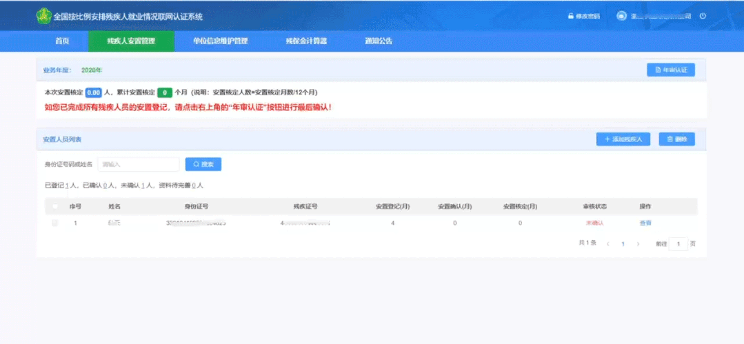This screenshot has height=344, width=744.
Task: Click 添加残疾人 to add a person
Action: tap(623, 139)
